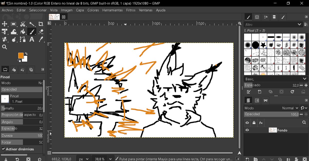Select the Fondo layer thumbnail
This screenshot has width=309, height=161.
[x=273, y=130]
